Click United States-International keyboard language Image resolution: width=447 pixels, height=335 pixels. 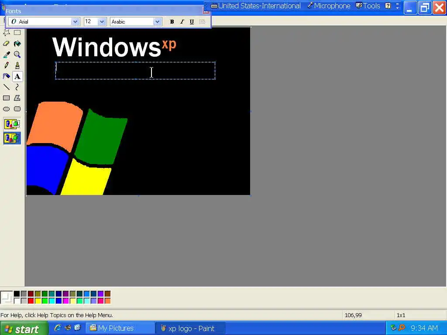(x=256, y=6)
